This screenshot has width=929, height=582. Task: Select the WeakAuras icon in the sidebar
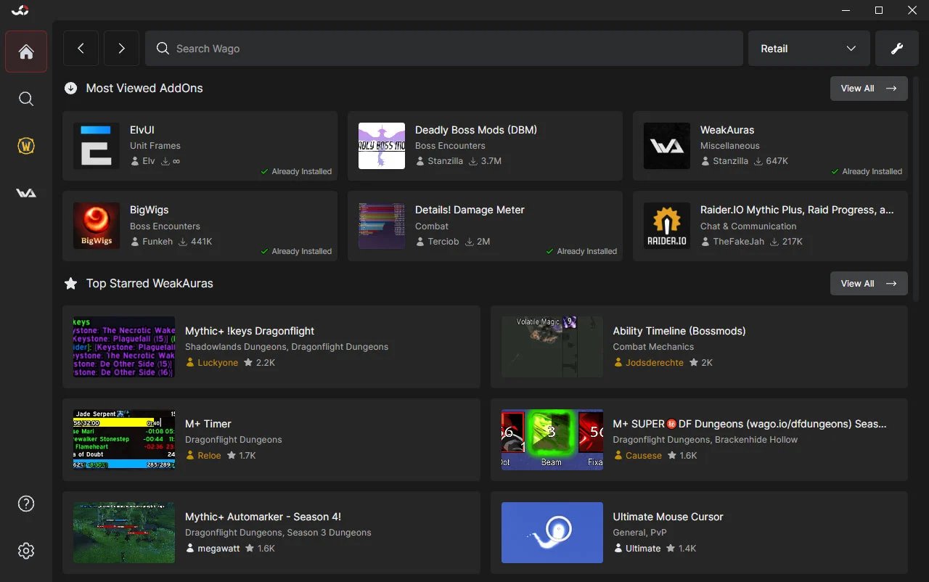tap(26, 192)
